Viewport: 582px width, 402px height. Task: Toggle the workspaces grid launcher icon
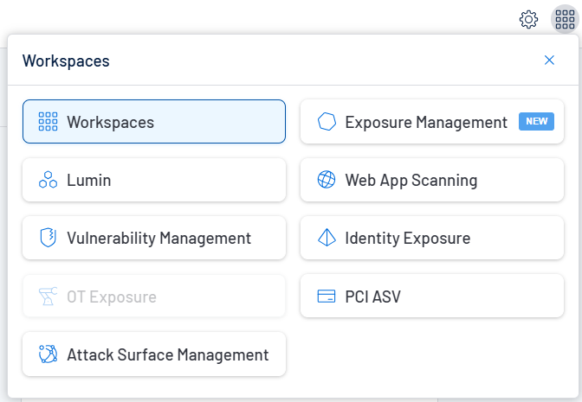click(564, 19)
